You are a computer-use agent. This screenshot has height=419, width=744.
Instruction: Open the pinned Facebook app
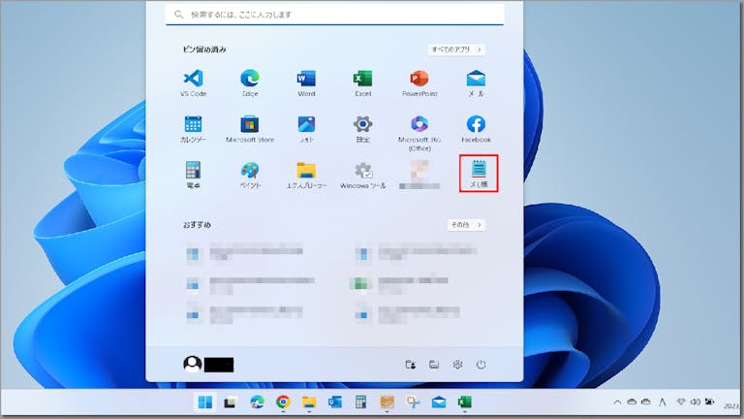[x=476, y=129]
